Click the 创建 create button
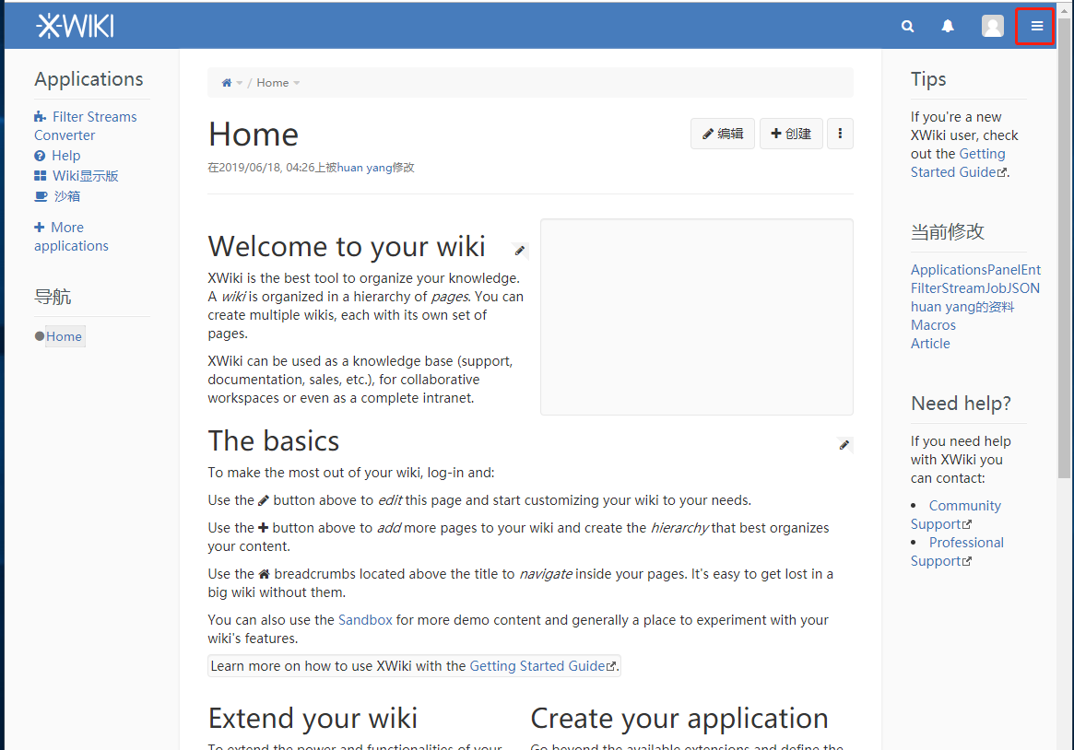 791,134
